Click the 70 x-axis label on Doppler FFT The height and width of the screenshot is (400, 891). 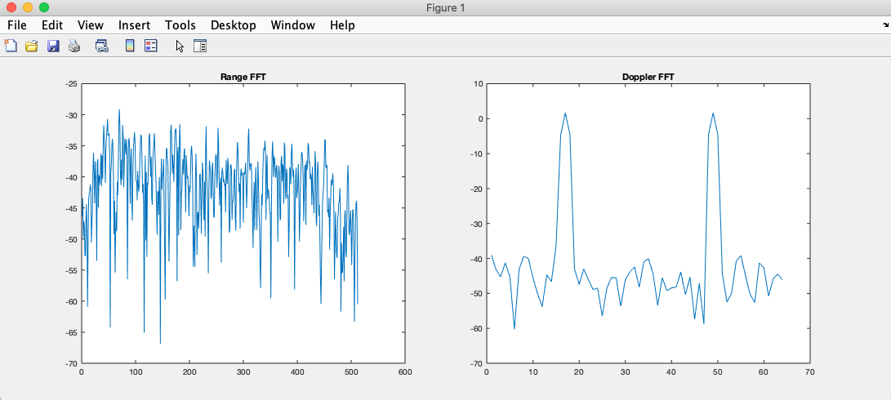[810, 372]
